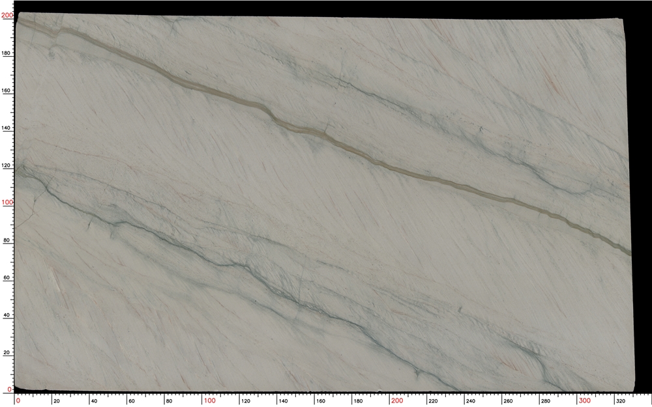Select the 160 label on the bottom ruler
The image size is (652, 407).
320,402
